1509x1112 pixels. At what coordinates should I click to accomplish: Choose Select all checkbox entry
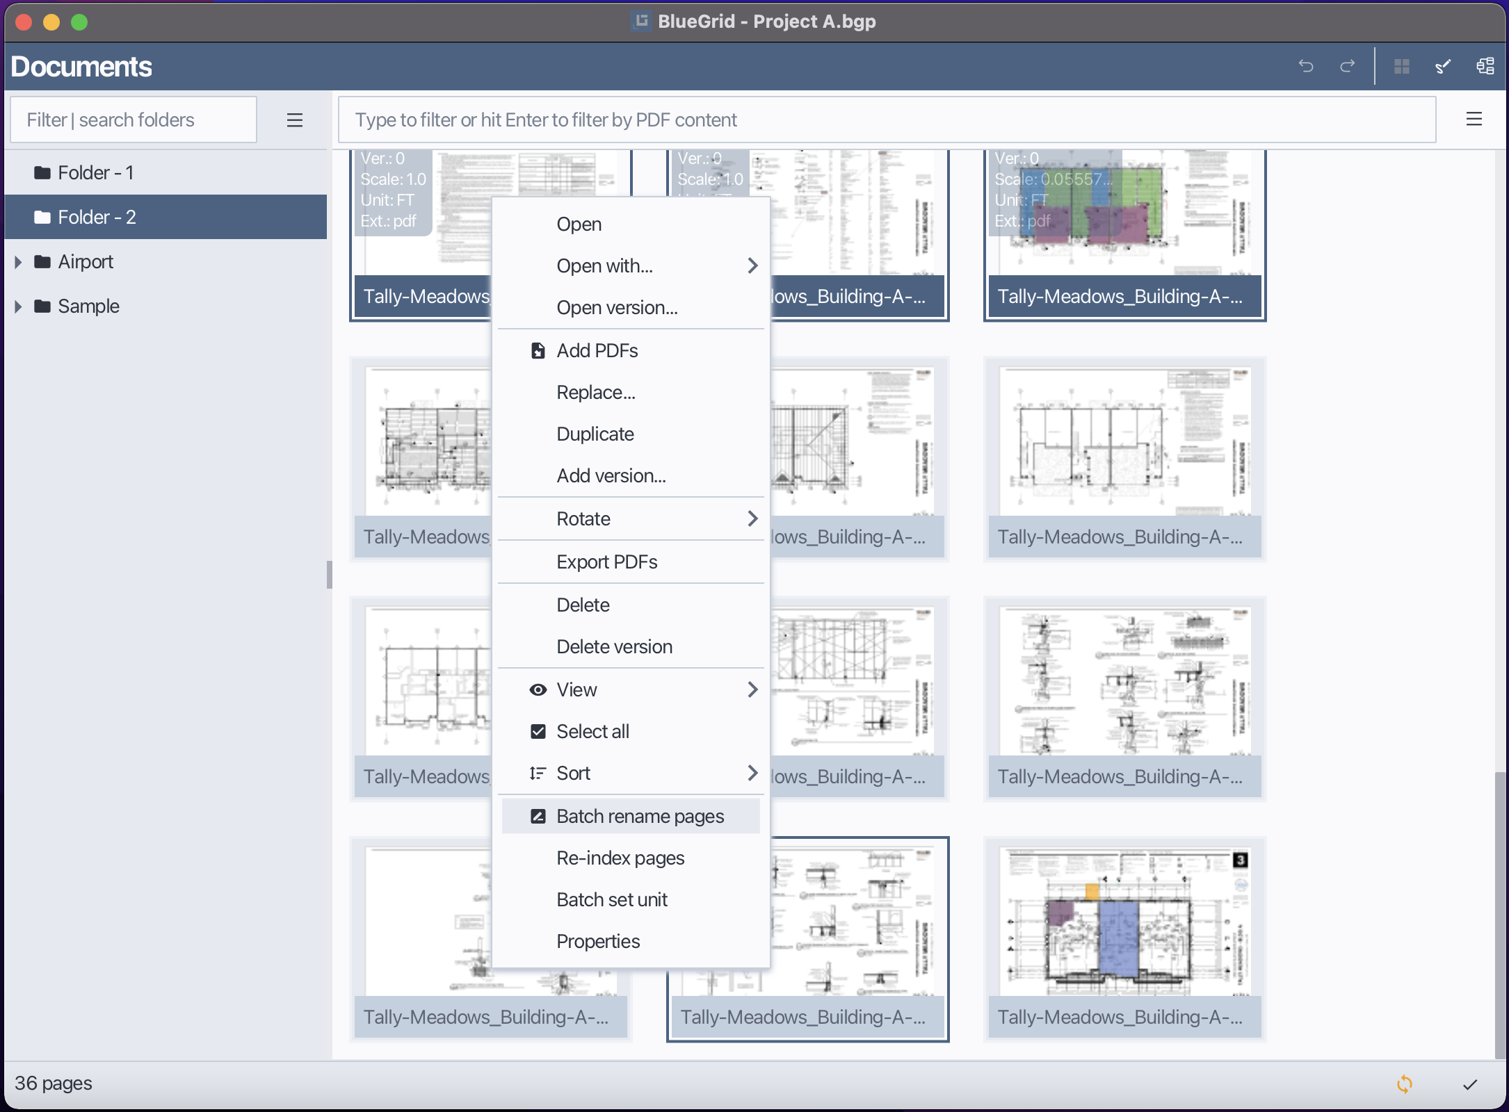pyautogui.click(x=592, y=731)
